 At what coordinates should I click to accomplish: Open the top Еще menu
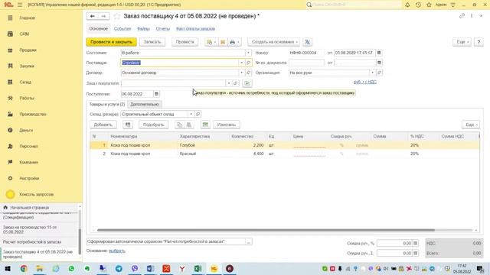point(462,42)
